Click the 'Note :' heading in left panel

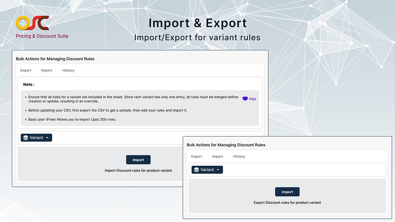coord(29,84)
